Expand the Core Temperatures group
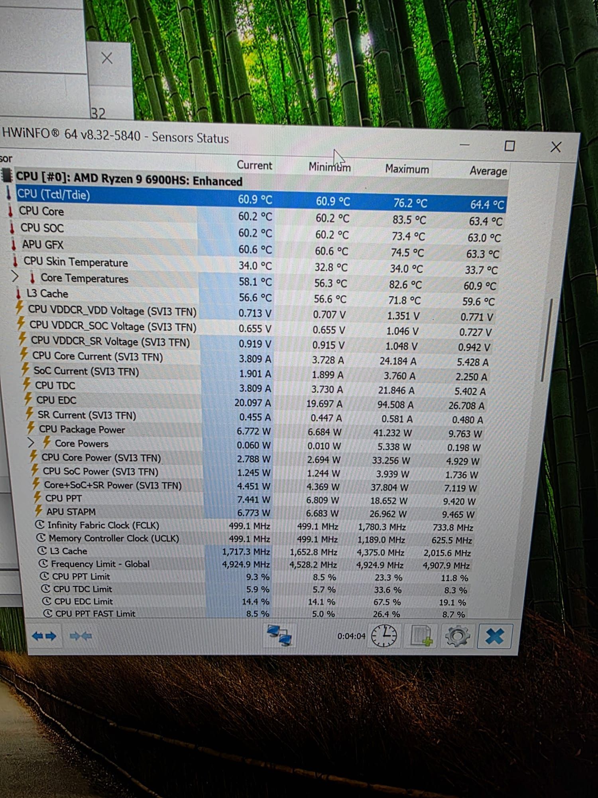The height and width of the screenshot is (798, 598). click(15, 276)
